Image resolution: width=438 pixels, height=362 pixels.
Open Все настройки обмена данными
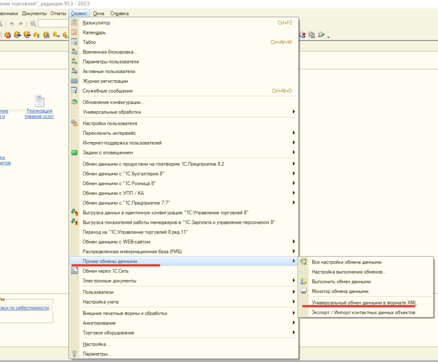pyautogui.click(x=346, y=262)
